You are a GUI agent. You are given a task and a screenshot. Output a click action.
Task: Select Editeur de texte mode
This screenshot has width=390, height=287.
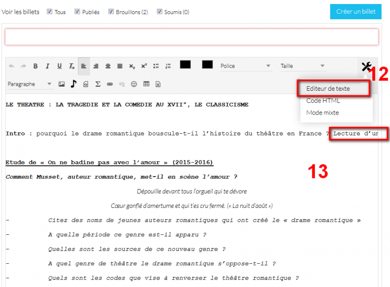coord(328,89)
